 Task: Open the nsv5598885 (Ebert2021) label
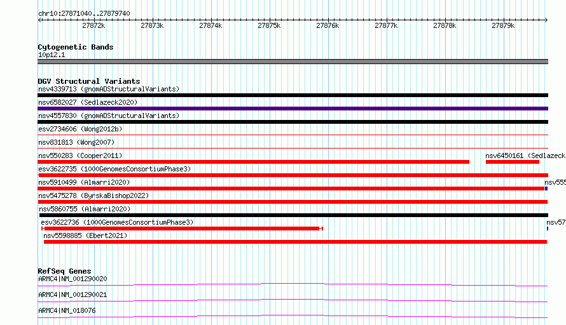pos(85,235)
